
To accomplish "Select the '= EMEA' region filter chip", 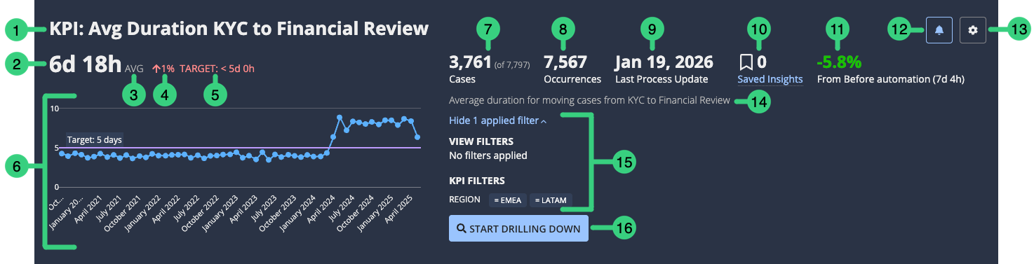I will 508,200.
